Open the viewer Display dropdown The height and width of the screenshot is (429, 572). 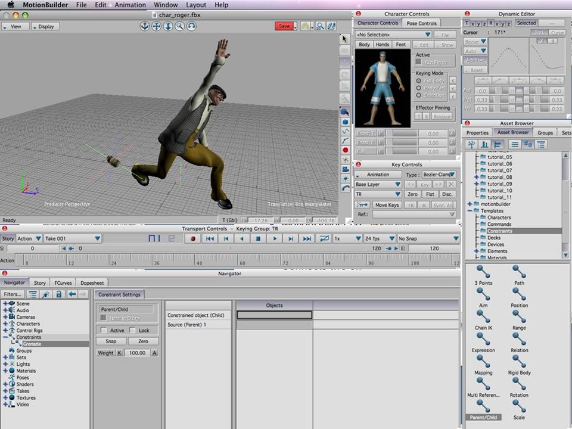click(x=45, y=27)
